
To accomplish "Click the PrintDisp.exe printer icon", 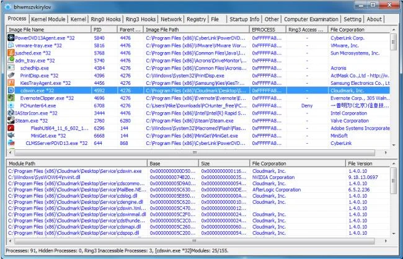I will (x=11, y=76).
